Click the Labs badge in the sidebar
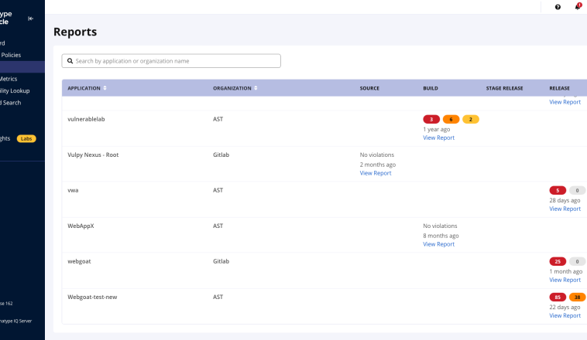The width and height of the screenshot is (587, 340). [26, 138]
